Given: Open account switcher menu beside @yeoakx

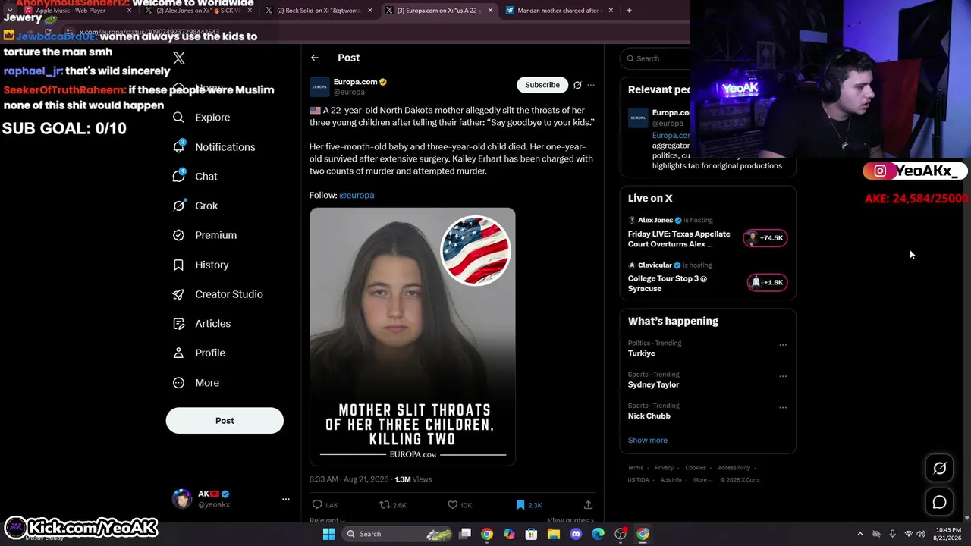Looking at the screenshot, I should click(286, 499).
